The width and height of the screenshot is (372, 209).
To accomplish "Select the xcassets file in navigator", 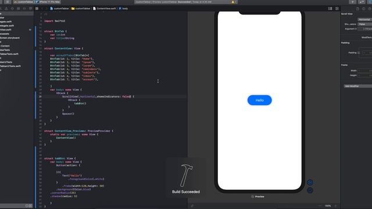I will click(5, 34).
